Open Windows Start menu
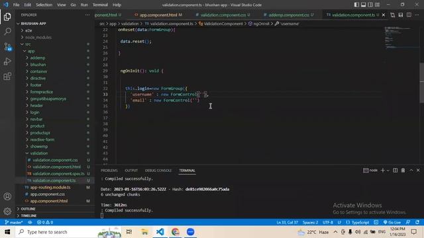Image resolution: width=424 pixels, height=238 pixels. pyautogui.click(x=7, y=232)
